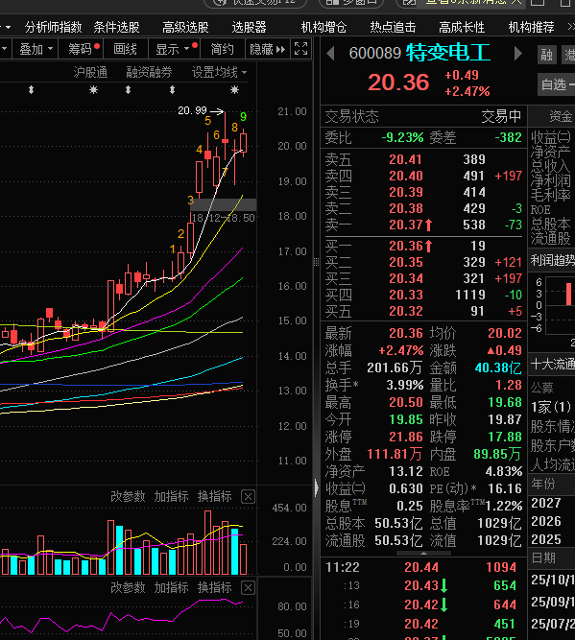Click 涨停 price 21.86
The height and width of the screenshot is (640, 575).
405,438
